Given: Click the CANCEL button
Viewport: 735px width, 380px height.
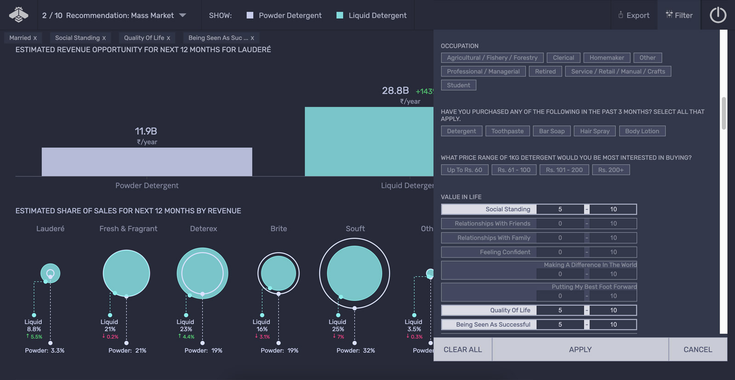Looking at the screenshot, I should [698, 349].
